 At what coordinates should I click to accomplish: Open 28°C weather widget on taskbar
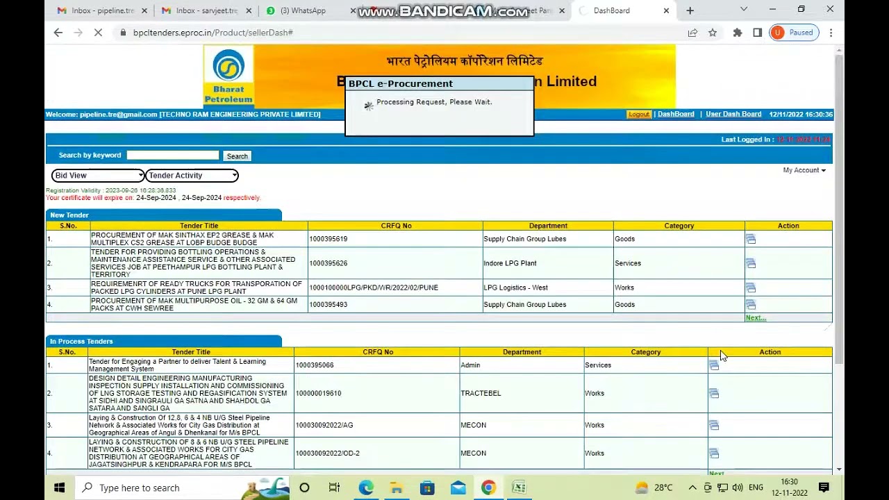pos(654,487)
